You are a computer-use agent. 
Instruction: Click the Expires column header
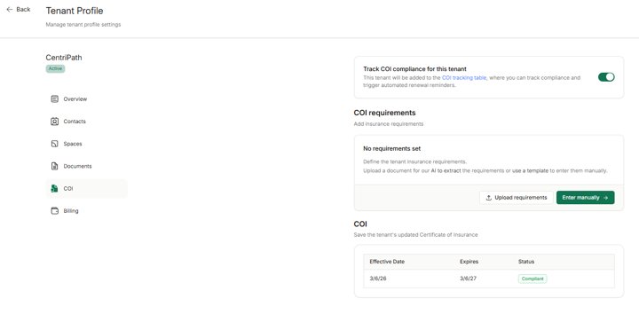[x=469, y=262]
